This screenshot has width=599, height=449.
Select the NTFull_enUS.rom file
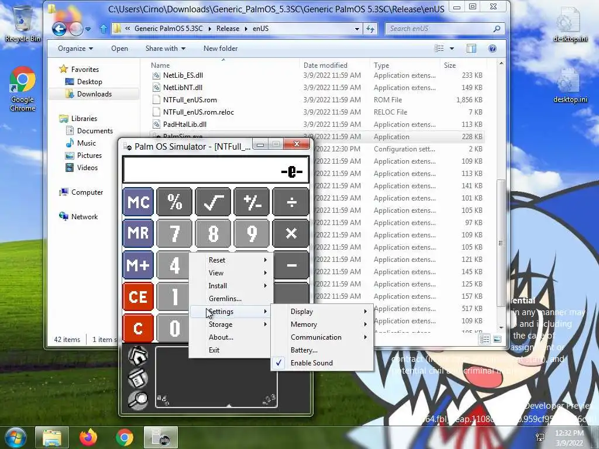(x=190, y=99)
